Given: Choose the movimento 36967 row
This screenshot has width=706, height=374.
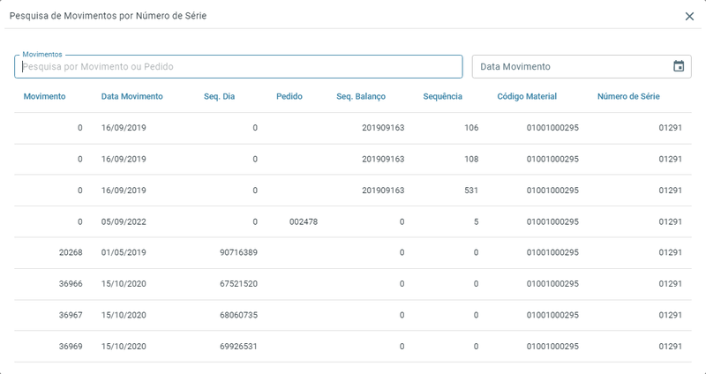Looking at the screenshot, I should (x=353, y=315).
